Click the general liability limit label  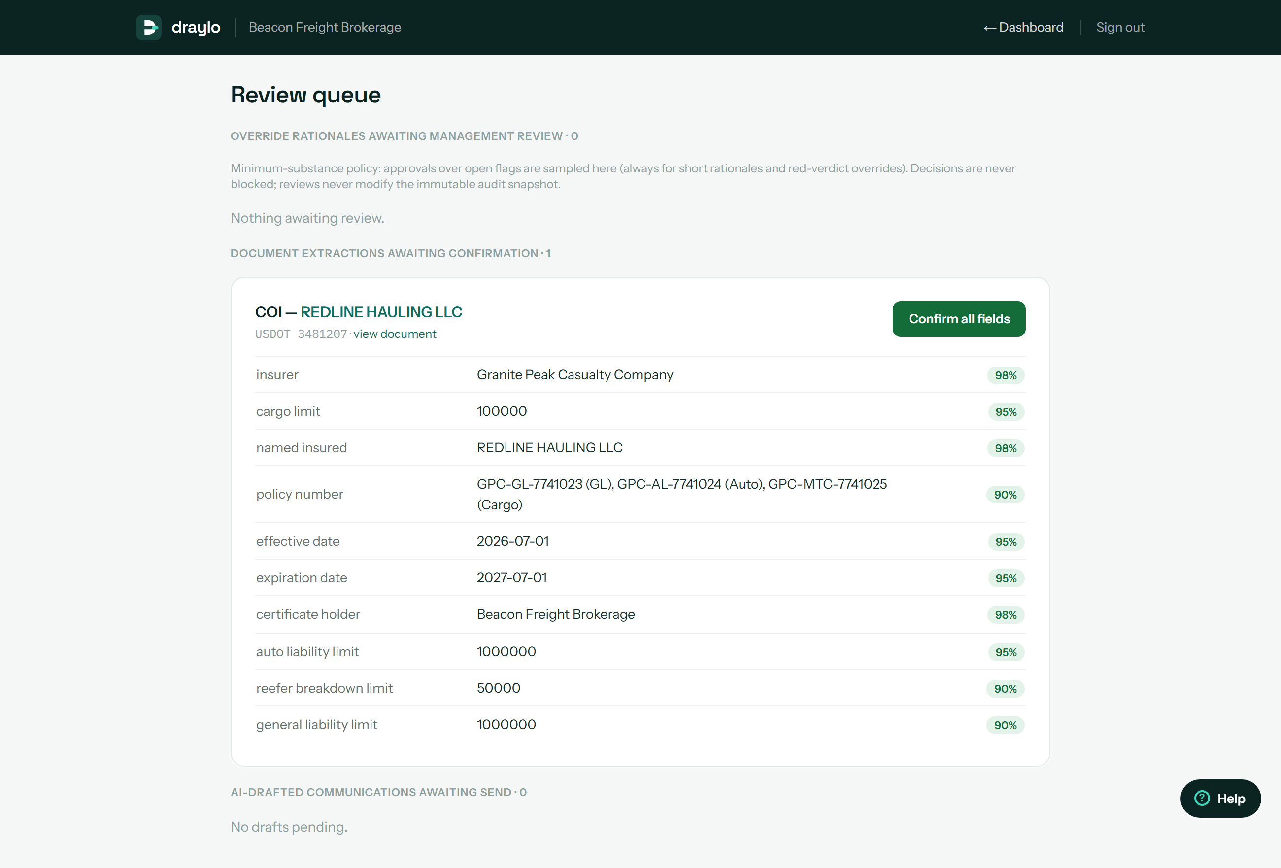[316, 724]
